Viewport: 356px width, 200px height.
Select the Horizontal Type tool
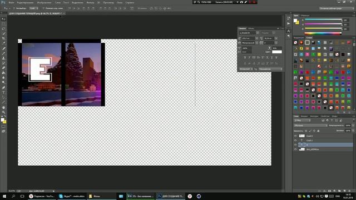click(3, 93)
